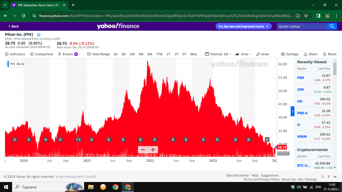Click the stock split S event marker
342x192 pixels.
coord(79,140)
